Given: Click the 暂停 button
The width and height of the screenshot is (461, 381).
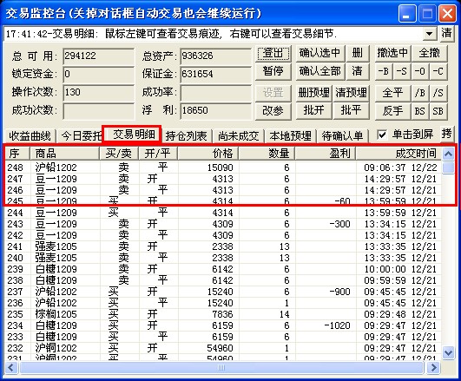Looking at the screenshot, I should [x=273, y=71].
